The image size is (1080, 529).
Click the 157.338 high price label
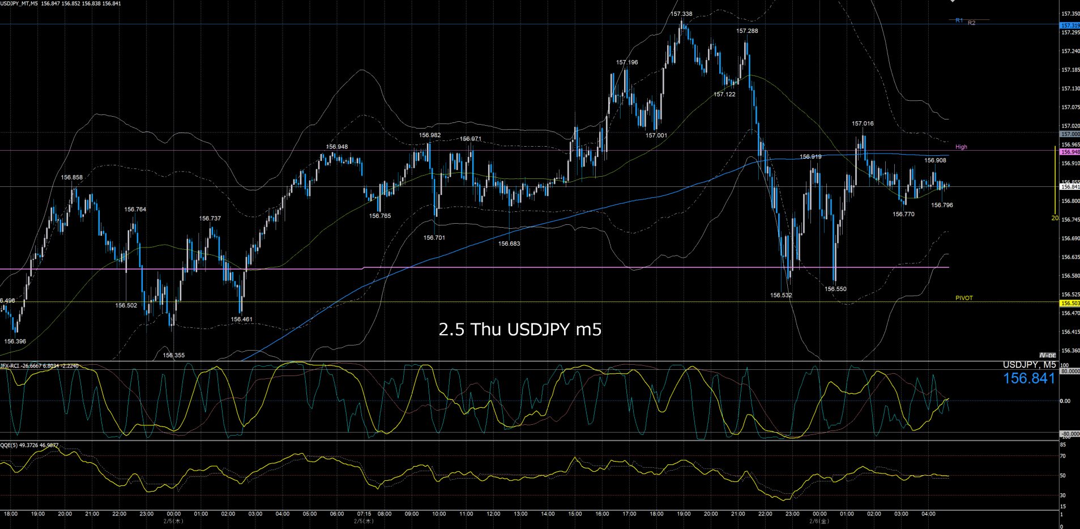coord(681,14)
